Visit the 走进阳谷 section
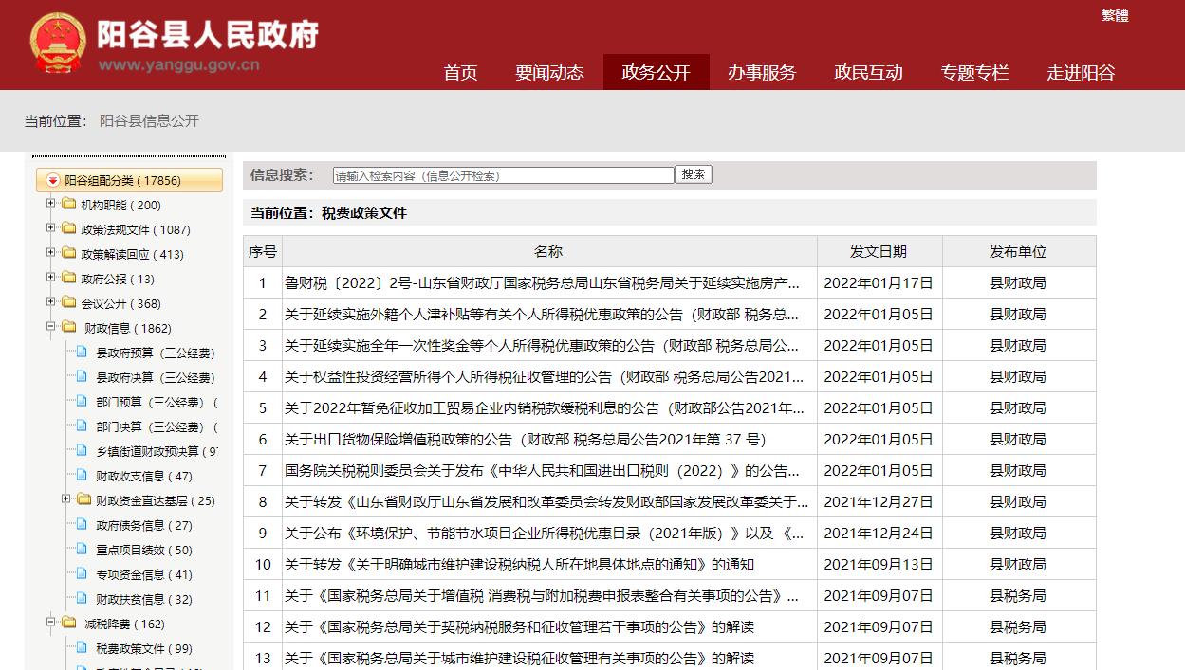1185x670 pixels. point(1081,73)
